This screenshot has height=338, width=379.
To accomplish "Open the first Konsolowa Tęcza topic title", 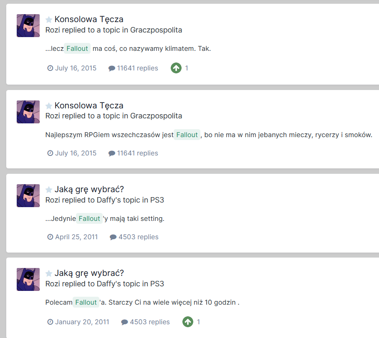I will pos(89,19).
